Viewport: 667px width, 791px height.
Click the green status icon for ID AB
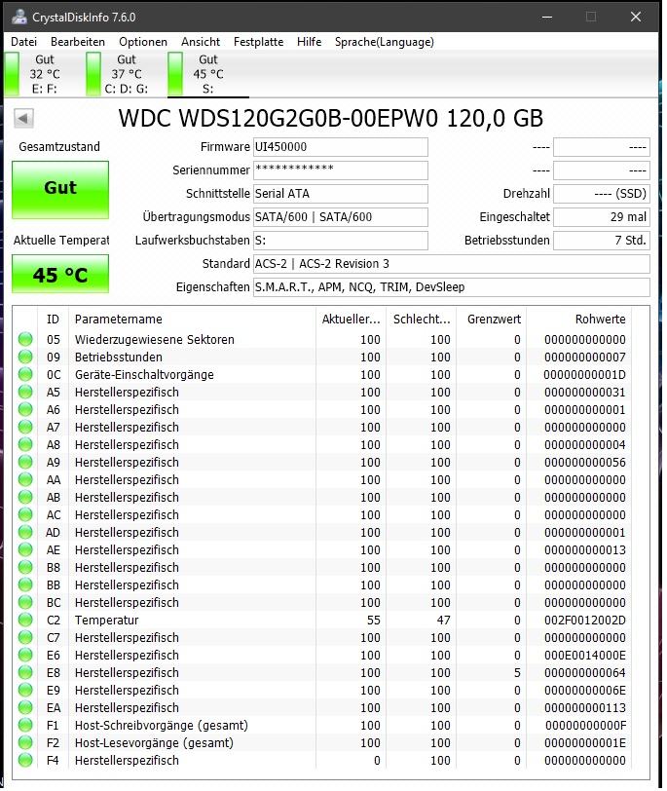pyautogui.click(x=25, y=497)
